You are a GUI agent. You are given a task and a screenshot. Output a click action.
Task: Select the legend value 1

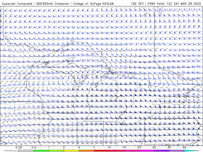49,147
